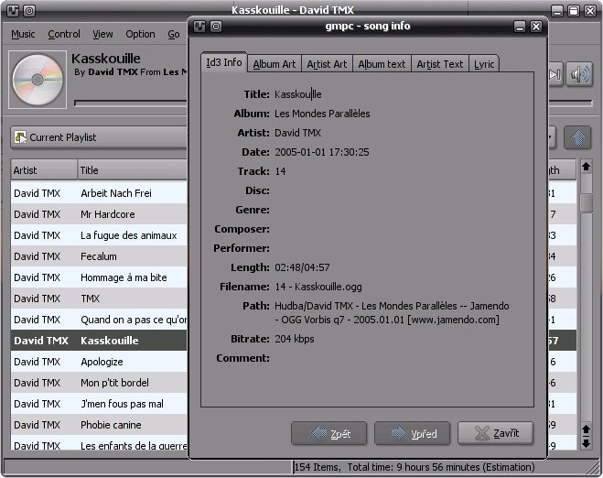Select the Title value Kasskouille text
This screenshot has height=478, width=603.
(298, 94)
